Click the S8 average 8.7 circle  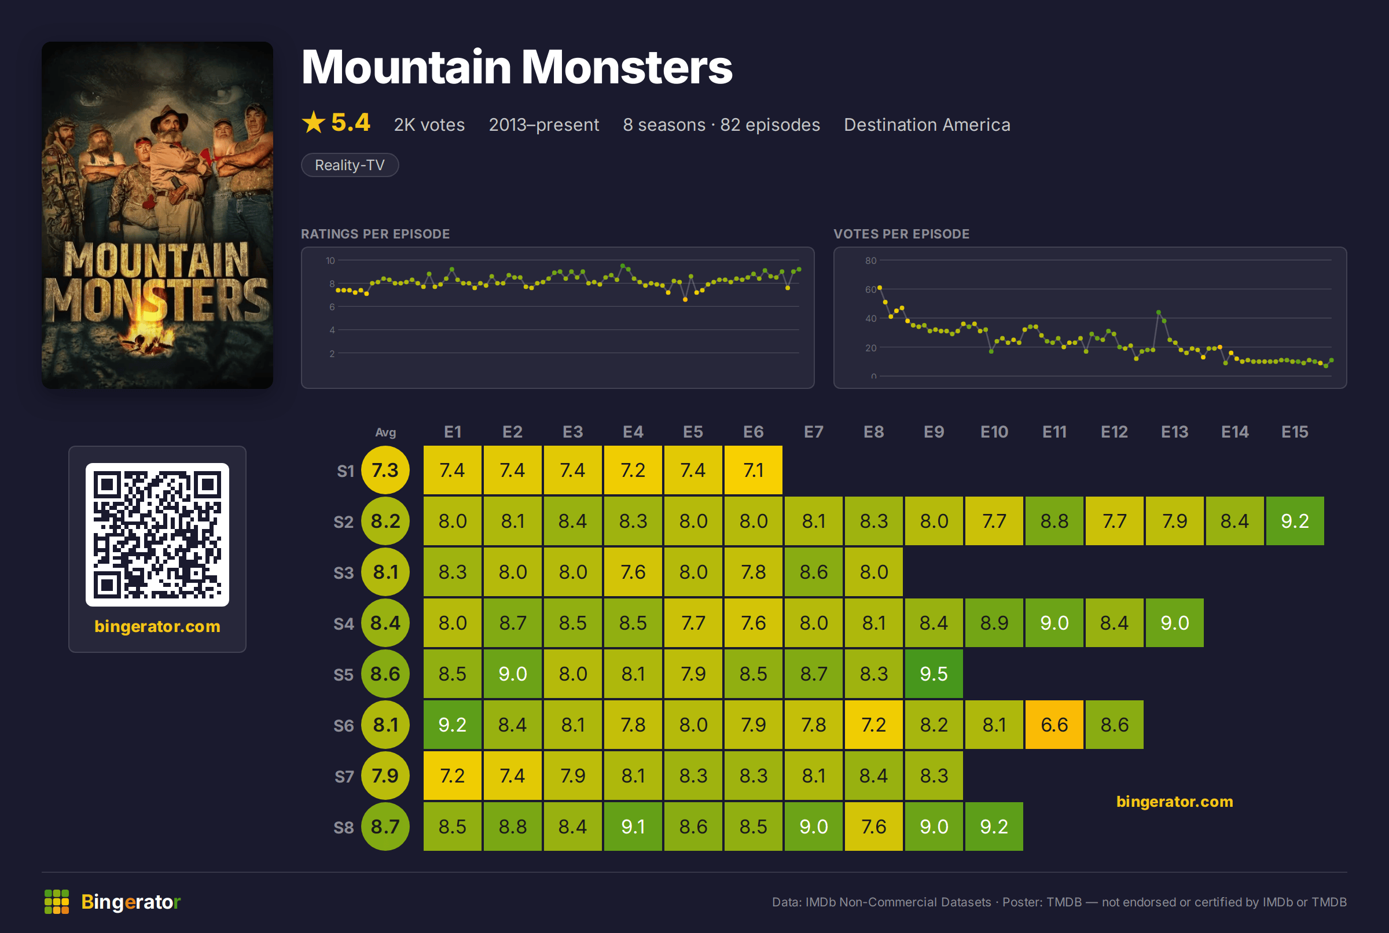coord(385,827)
